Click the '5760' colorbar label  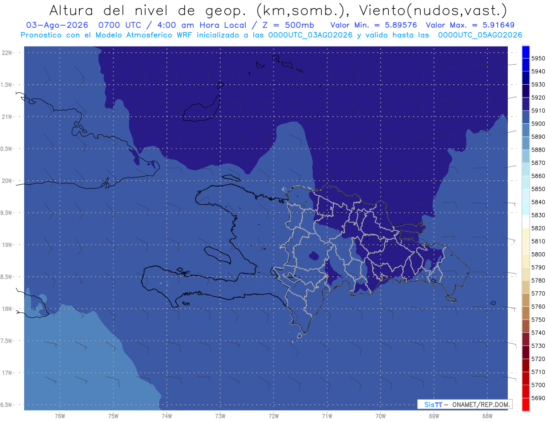538,306
